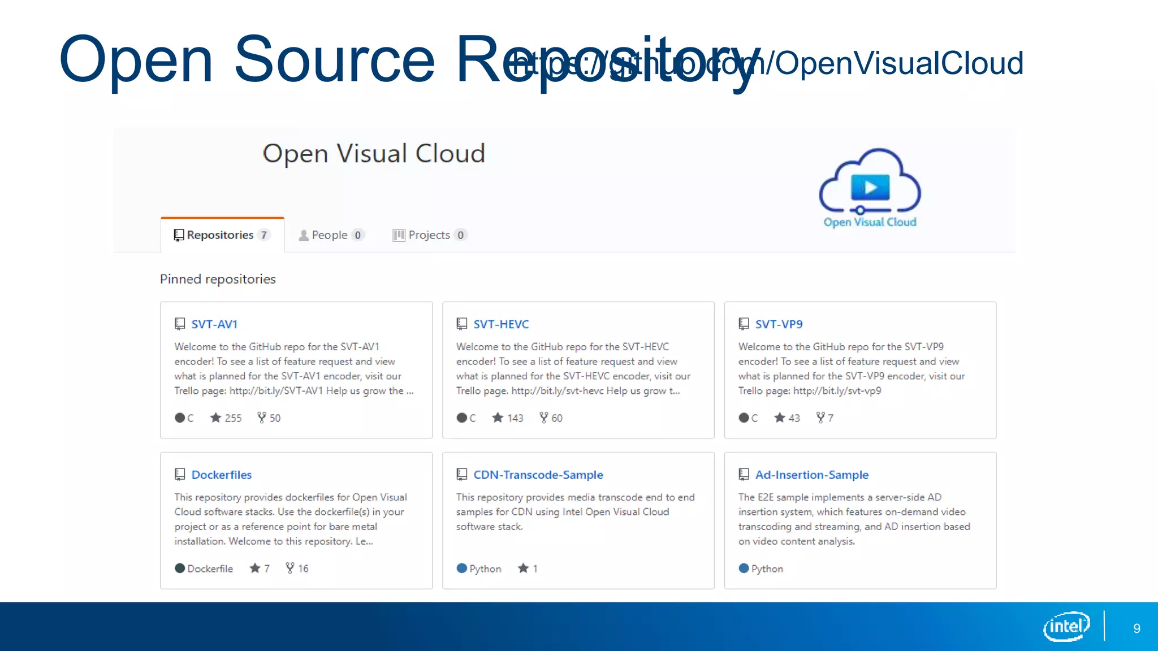The width and height of the screenshot is (1158, 651).
Task: Open the SVT-AV1 repository link
Action: click(x=214, y=324)
